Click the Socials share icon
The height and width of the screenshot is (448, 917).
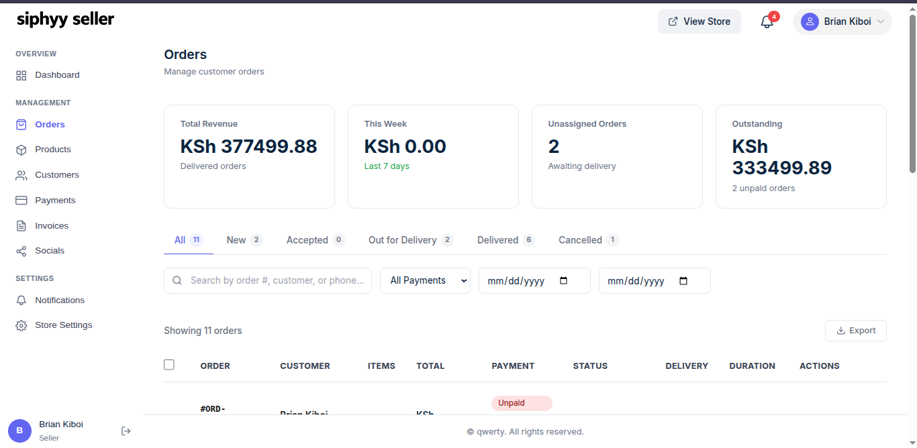pyautogui.click(x=21, y=251)
